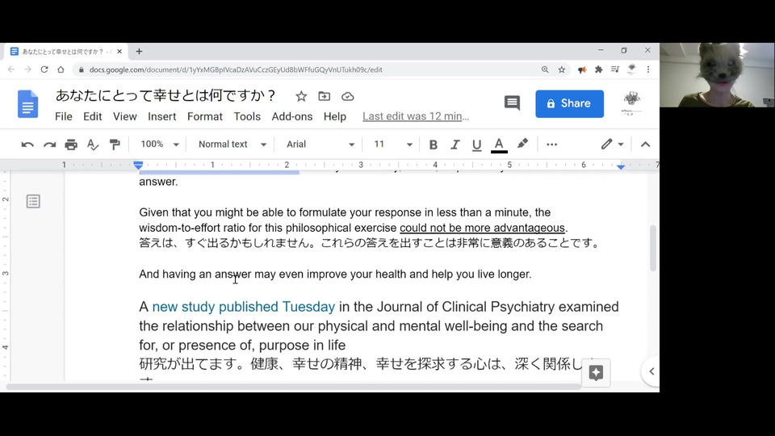
Task: Click the address bar URL
Action: 236,69
